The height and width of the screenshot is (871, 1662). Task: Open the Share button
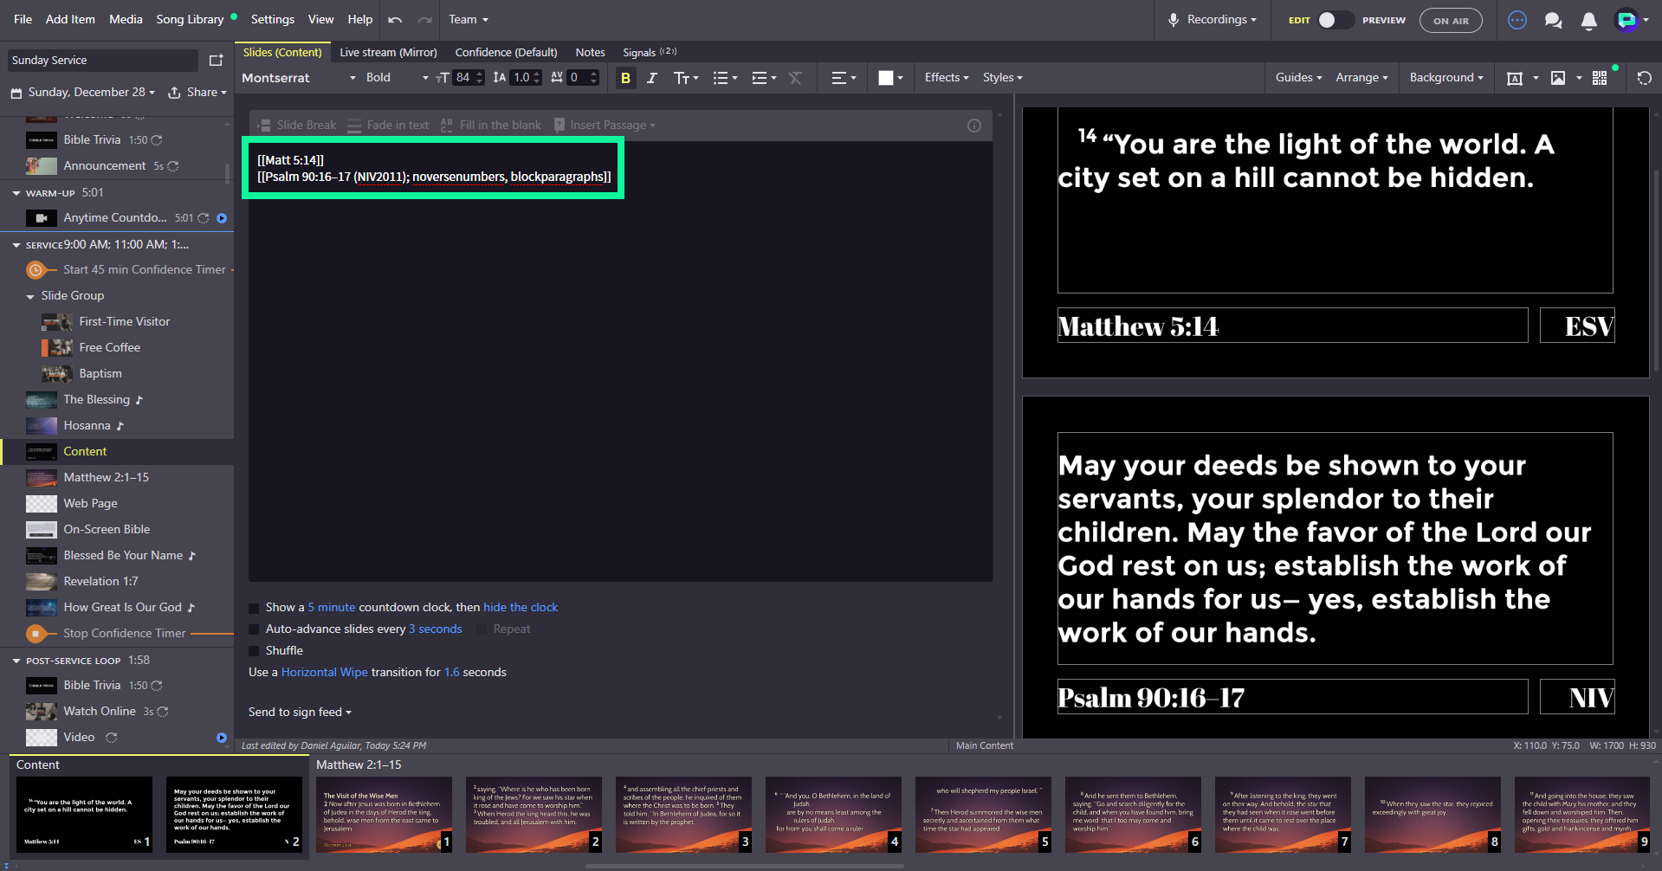click(197, 93)
